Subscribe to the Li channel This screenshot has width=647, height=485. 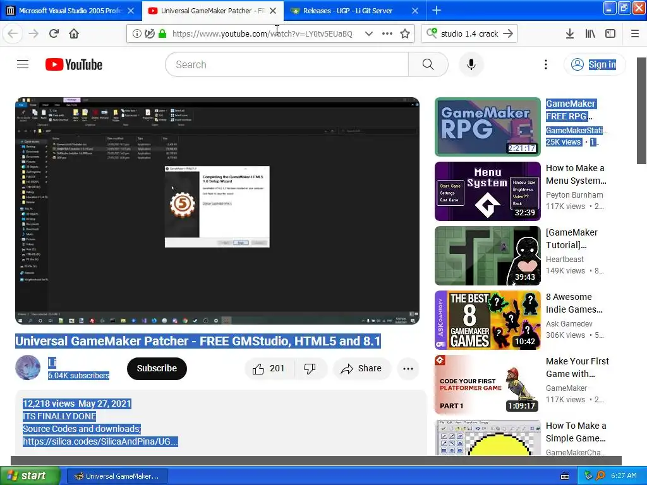click(x=157, y=368)
